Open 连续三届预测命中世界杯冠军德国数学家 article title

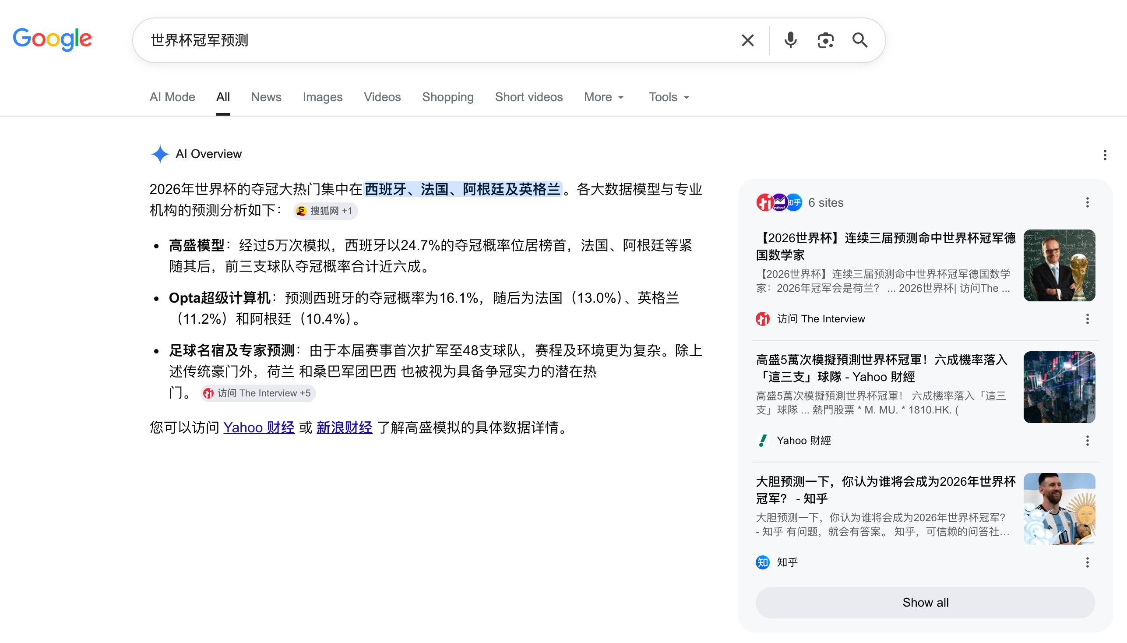click(x=886, y=247)
